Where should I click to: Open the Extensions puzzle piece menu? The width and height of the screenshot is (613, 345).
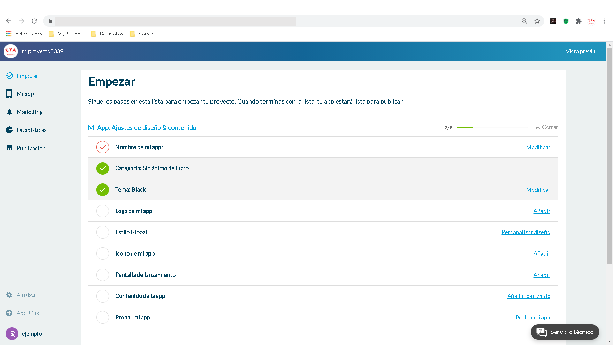(x=579, y=21)
